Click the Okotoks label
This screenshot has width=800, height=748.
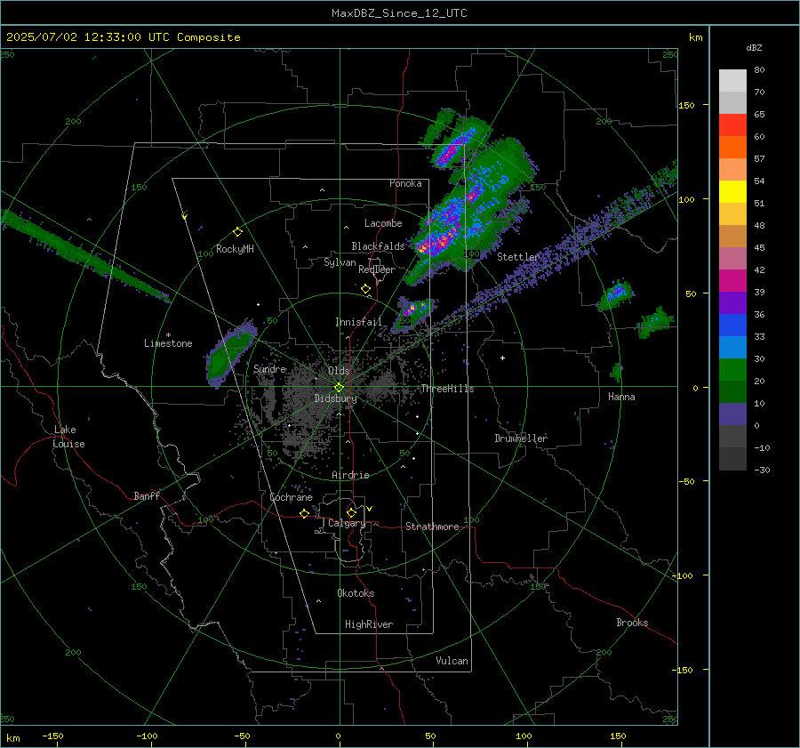(x=356, y=593)
